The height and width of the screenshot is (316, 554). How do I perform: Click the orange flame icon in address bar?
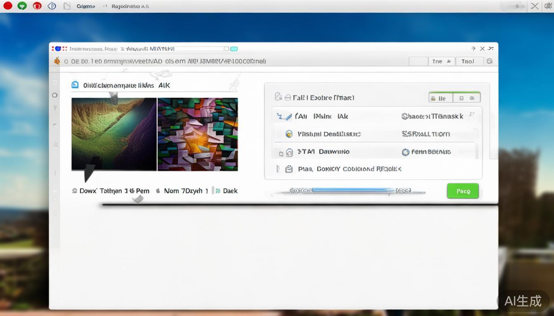[57, 61]
